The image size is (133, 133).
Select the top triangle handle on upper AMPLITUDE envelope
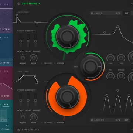pyautogui.click(x=17, y=15)
